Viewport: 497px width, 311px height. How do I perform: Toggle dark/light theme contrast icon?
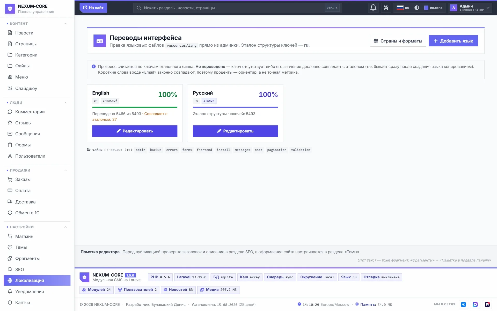coord(416,8)
